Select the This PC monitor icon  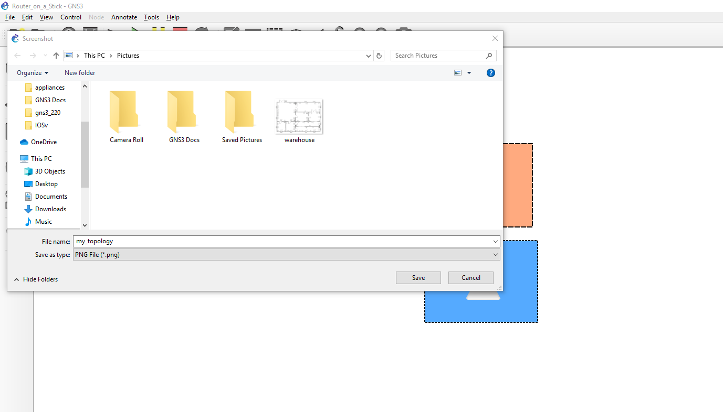[x=24, y=159]
